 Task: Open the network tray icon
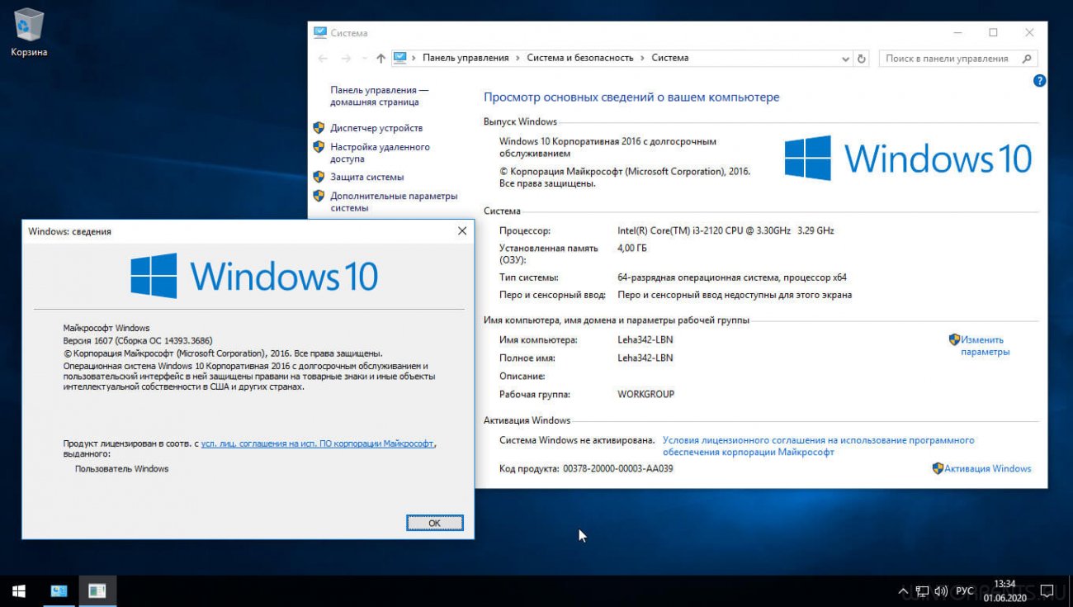pos(922,591)
